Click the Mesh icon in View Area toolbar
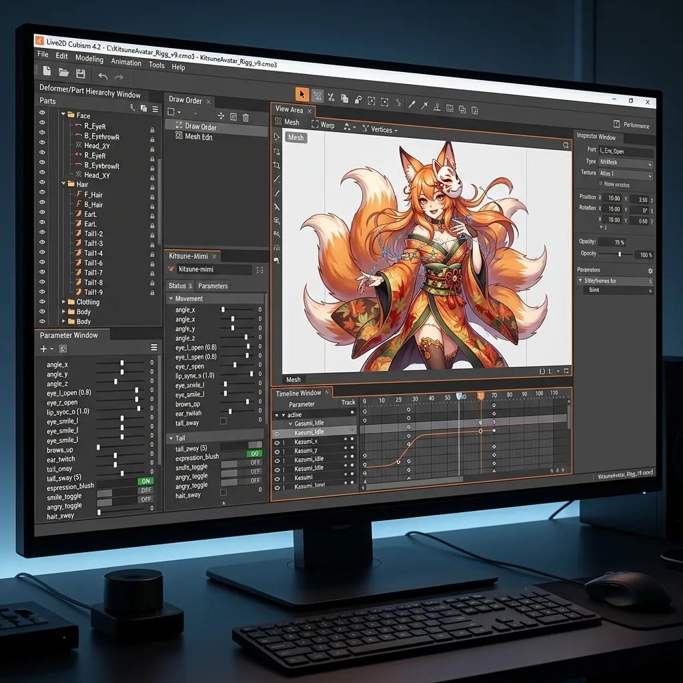The height and width of the screenshot is (683, 683). pos(278,121)
